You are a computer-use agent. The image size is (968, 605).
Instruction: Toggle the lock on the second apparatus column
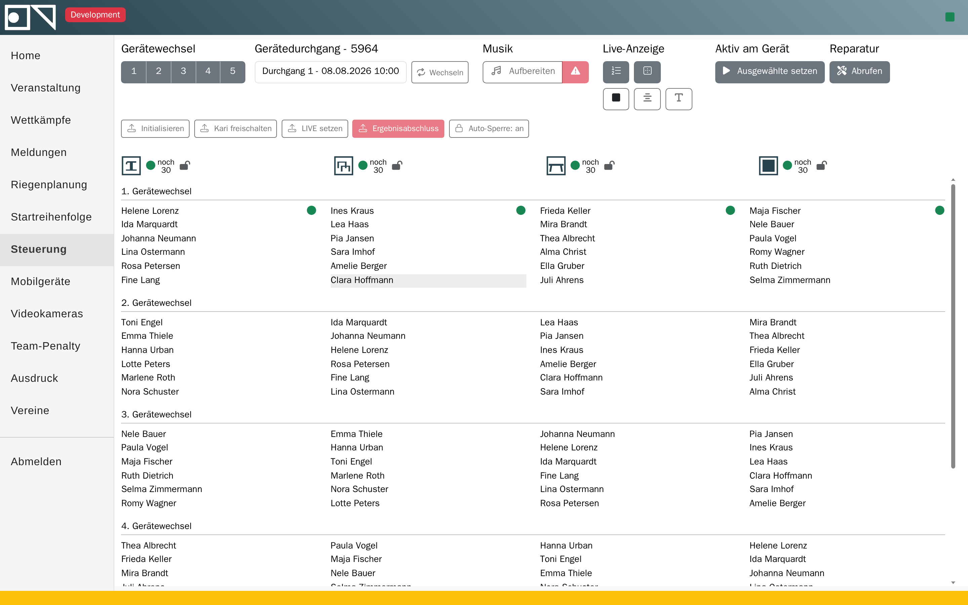[397, 165]
